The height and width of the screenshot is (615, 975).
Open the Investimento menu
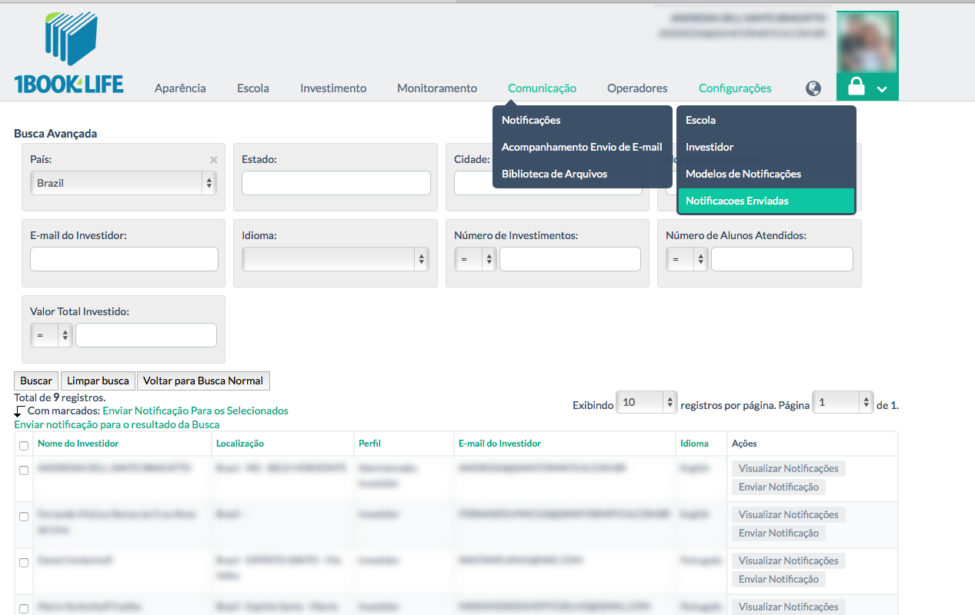tap(333, 88)
